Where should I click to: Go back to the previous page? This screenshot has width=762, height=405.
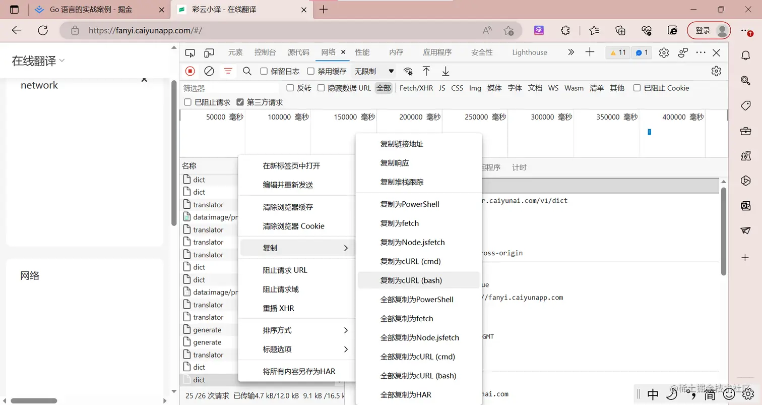click(17, 30)
